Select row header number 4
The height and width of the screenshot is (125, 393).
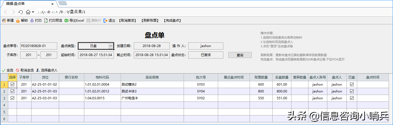pyautogui.click(x=4, y=105)
